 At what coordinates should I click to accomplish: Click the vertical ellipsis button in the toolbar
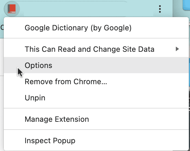pos(160,9)
